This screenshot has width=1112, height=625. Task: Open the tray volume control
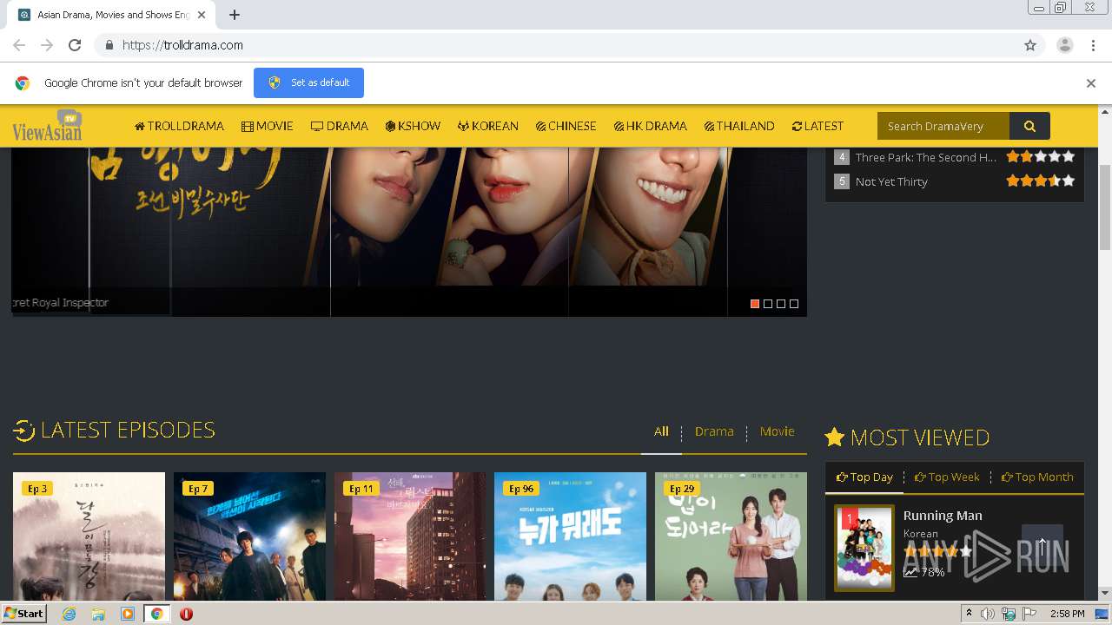tap(988, 614)
